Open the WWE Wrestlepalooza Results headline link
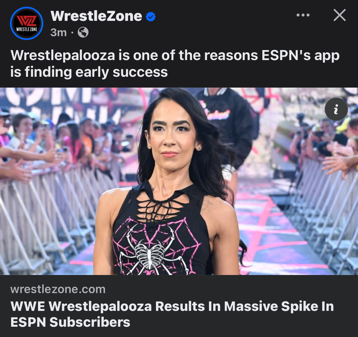This screenshot has width=358, height=337. 172,314
